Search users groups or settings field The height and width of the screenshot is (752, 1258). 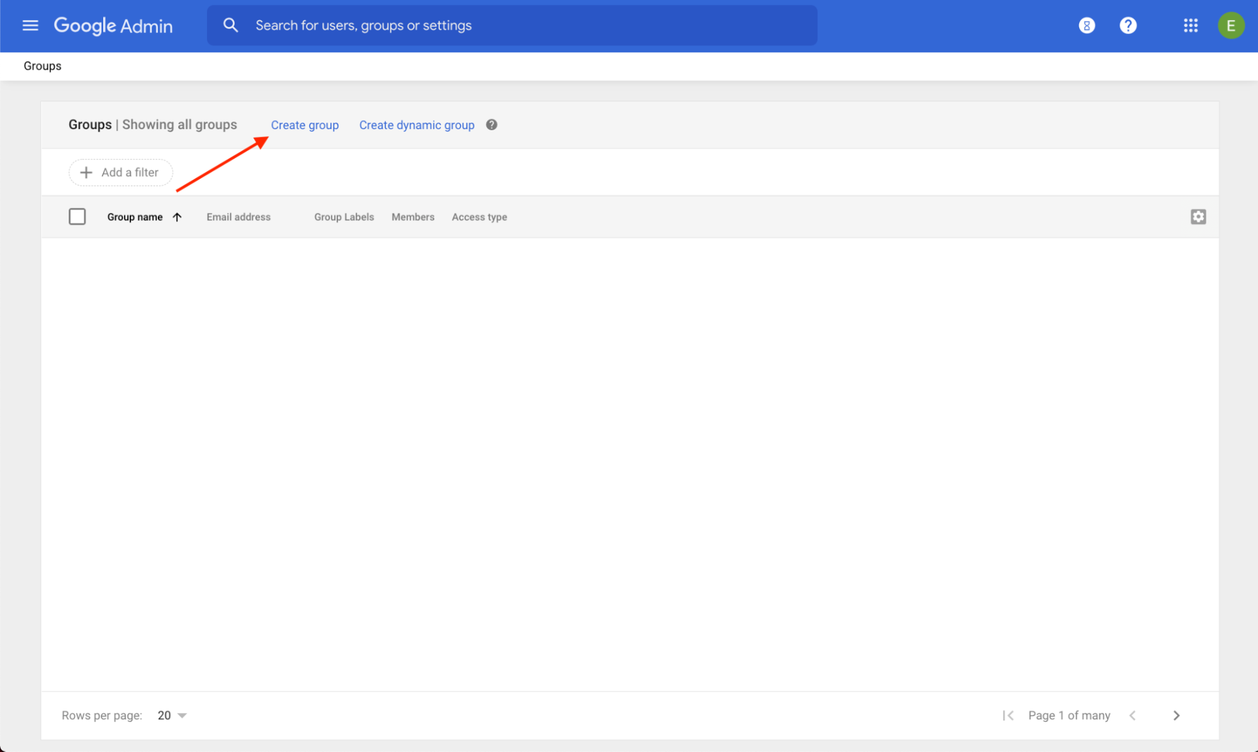pyautogui.click(x=511, y=25)
